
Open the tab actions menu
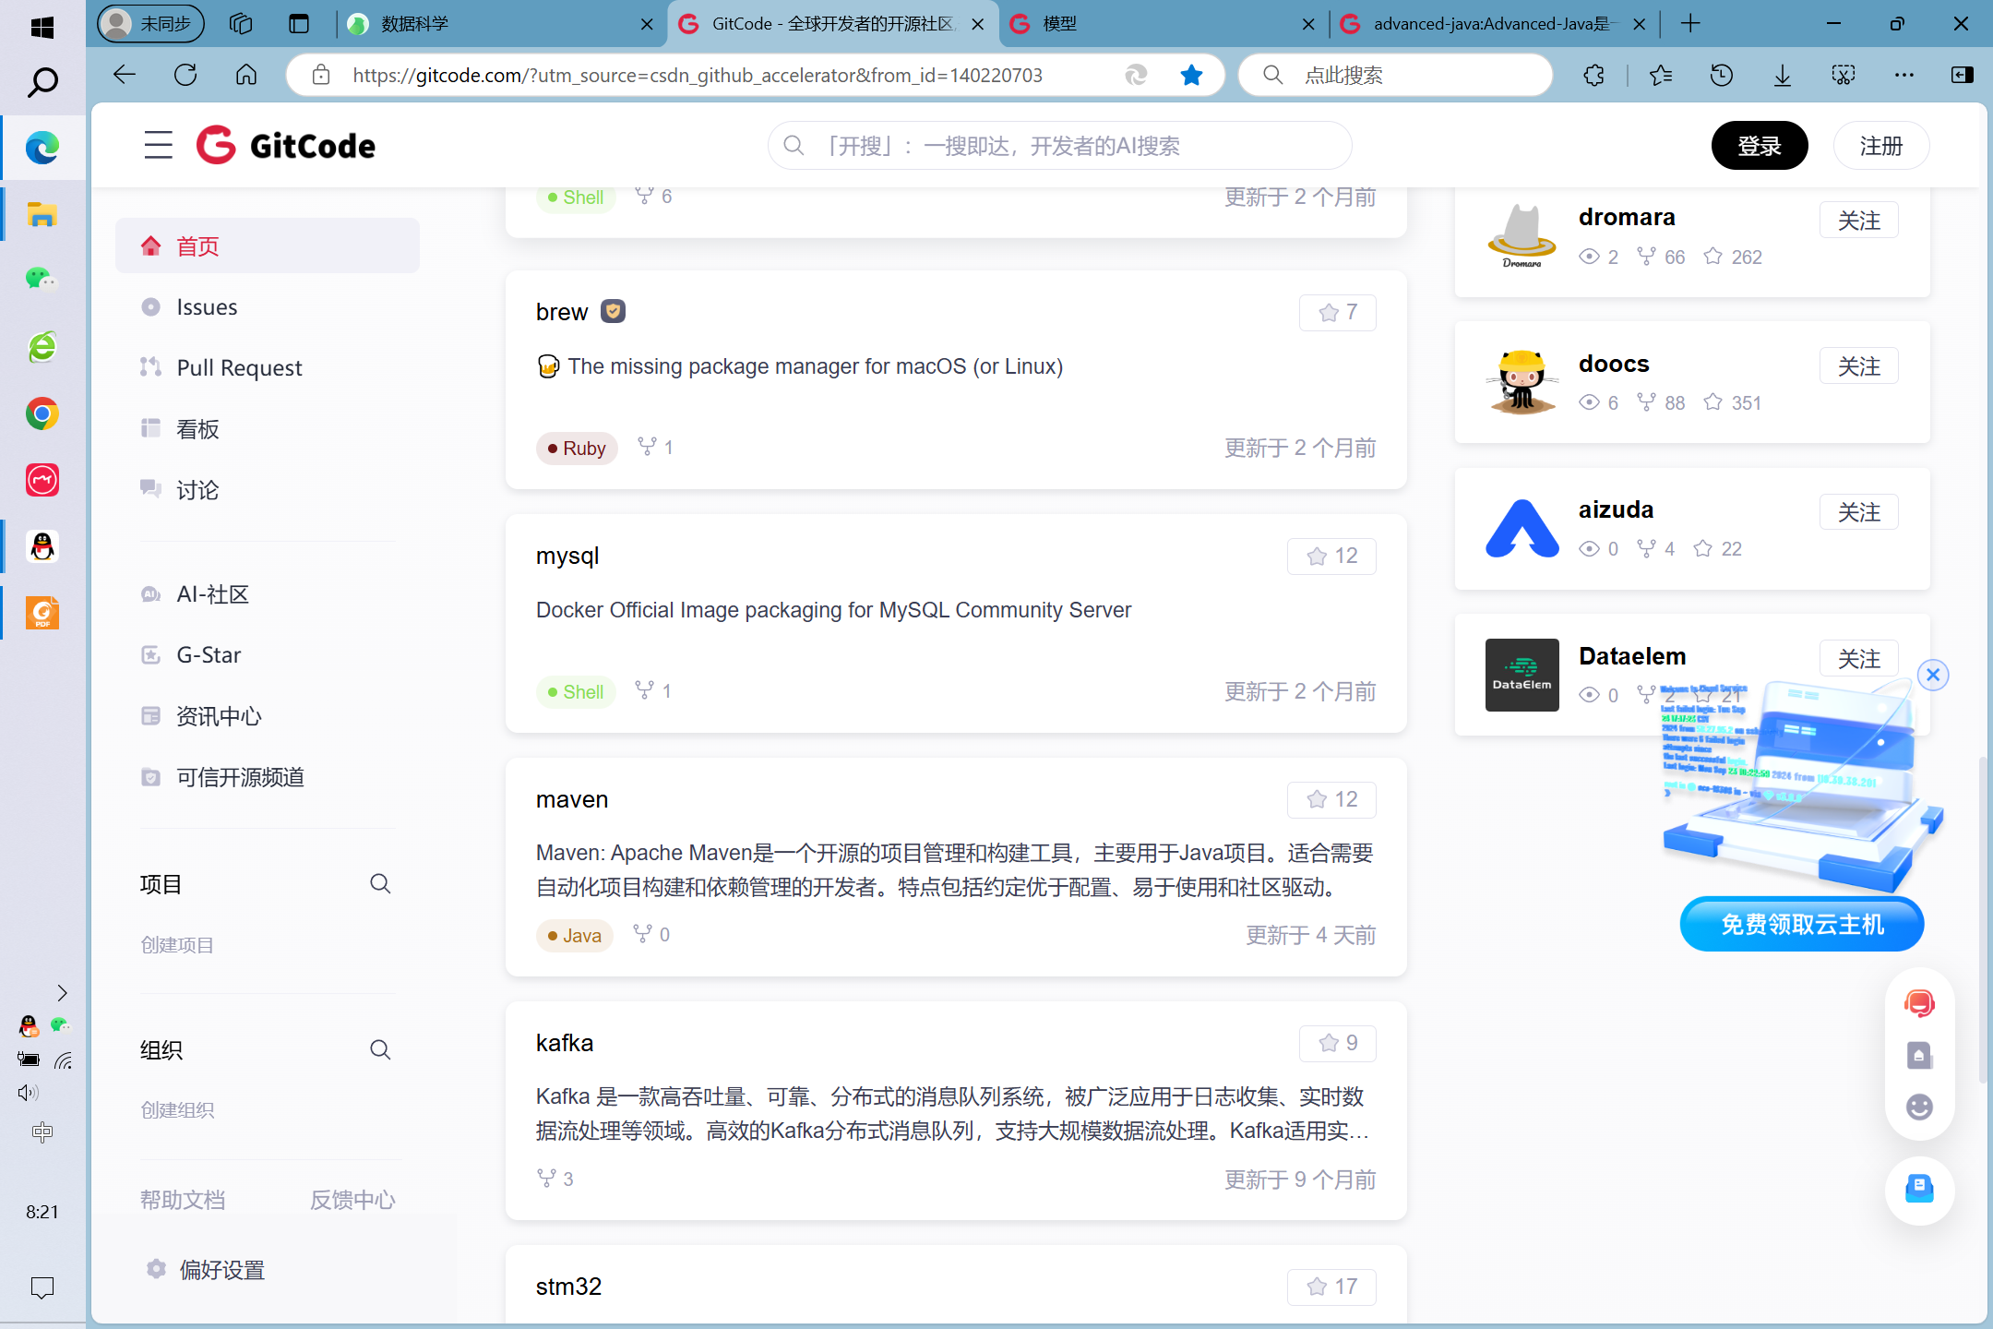point(299,24)
